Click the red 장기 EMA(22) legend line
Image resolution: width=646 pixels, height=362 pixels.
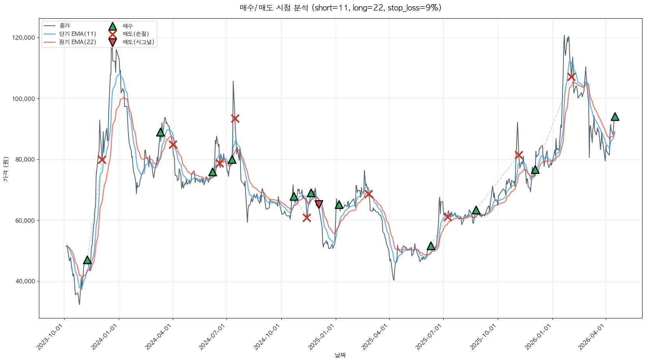(x=50, y=42)
